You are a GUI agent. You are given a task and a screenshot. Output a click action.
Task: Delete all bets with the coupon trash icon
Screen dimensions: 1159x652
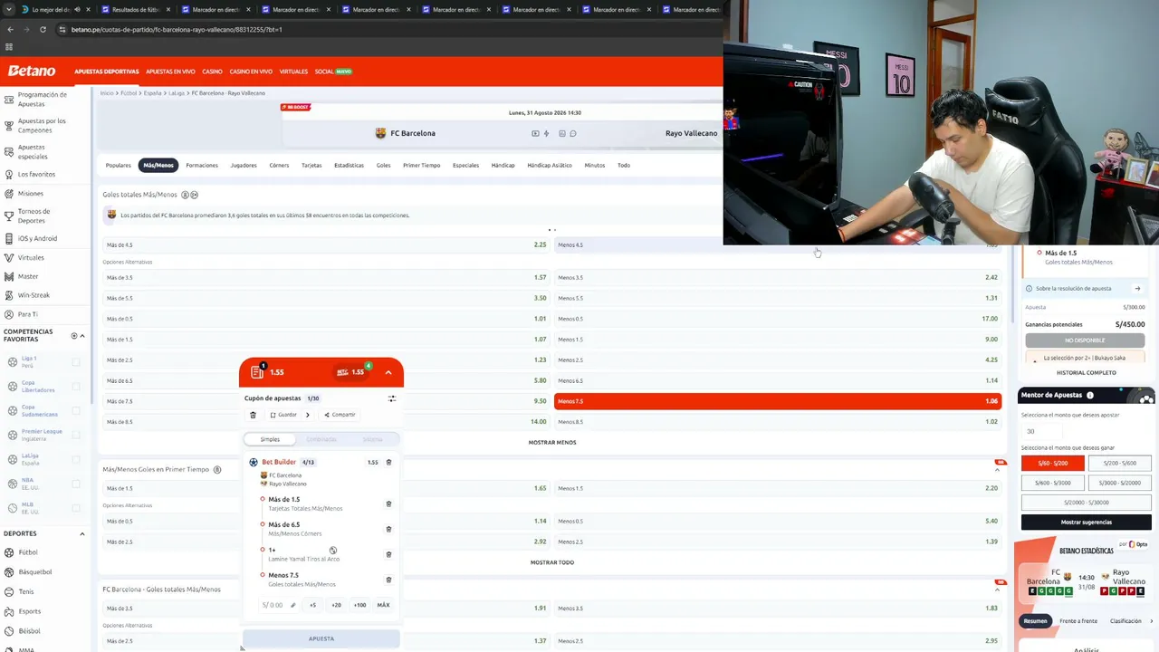tap(254, 415)
